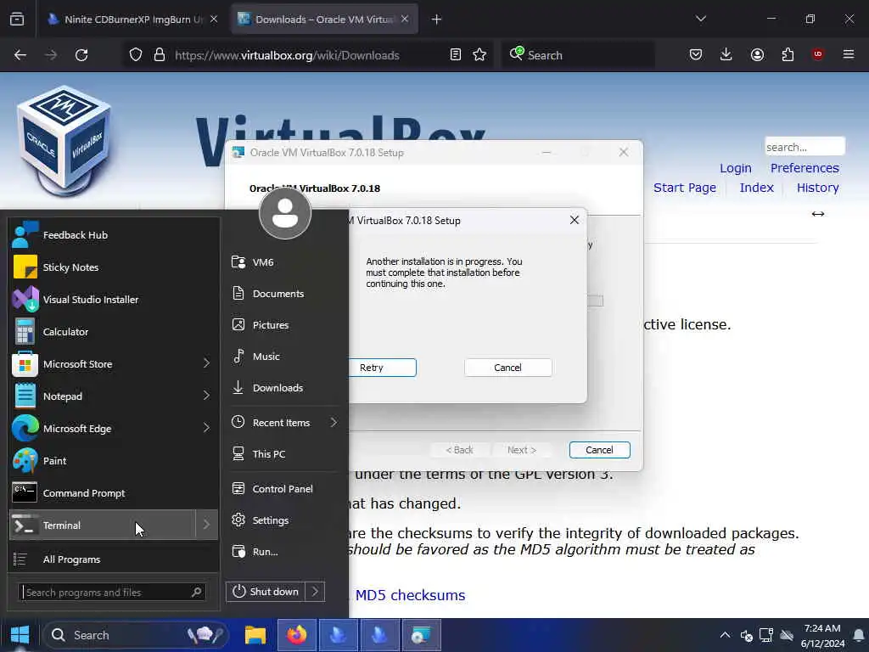Select the Downloads – Oracle VM VirtualBox tab
869x652 pixels.
(323, 20)
